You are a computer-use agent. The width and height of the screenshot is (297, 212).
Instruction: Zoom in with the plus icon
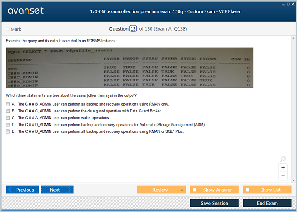(x=283, y=168)
